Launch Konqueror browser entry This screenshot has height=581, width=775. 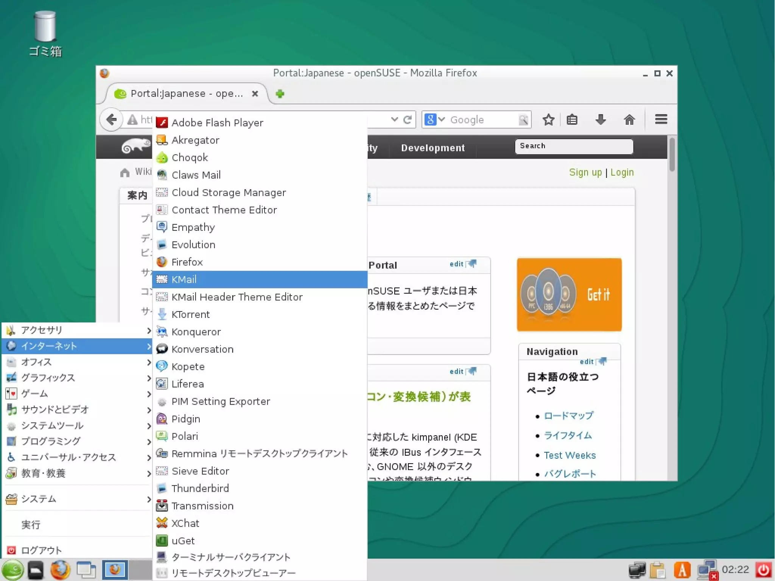(260, 331)
